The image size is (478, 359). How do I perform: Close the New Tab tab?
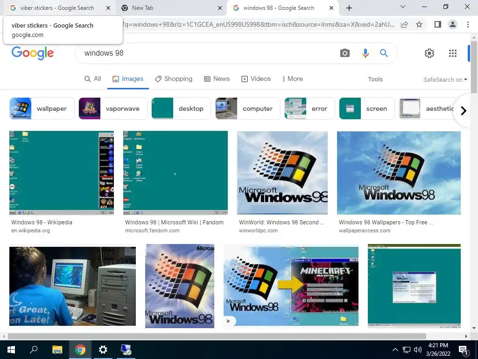220,8
